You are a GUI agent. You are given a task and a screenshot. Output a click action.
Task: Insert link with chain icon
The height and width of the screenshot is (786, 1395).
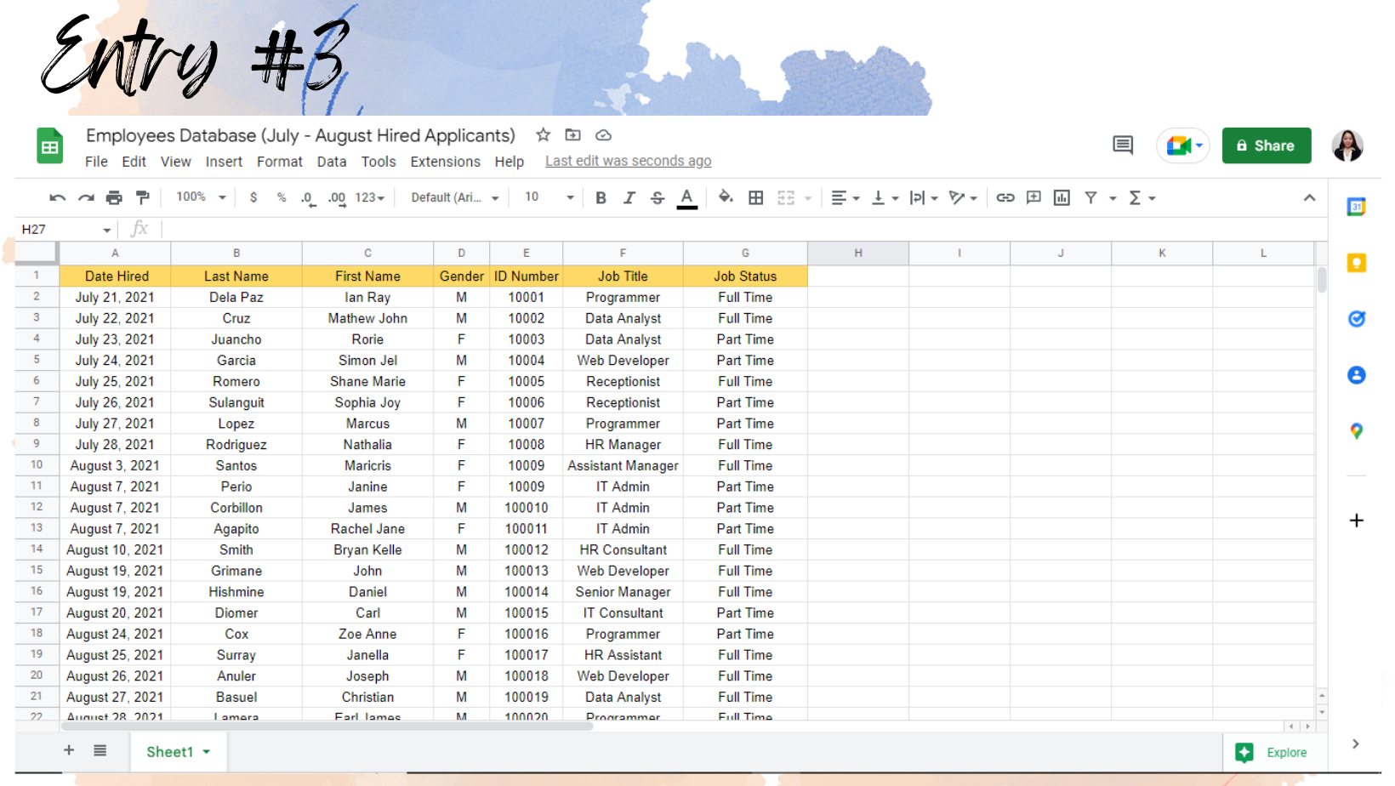1005,198
